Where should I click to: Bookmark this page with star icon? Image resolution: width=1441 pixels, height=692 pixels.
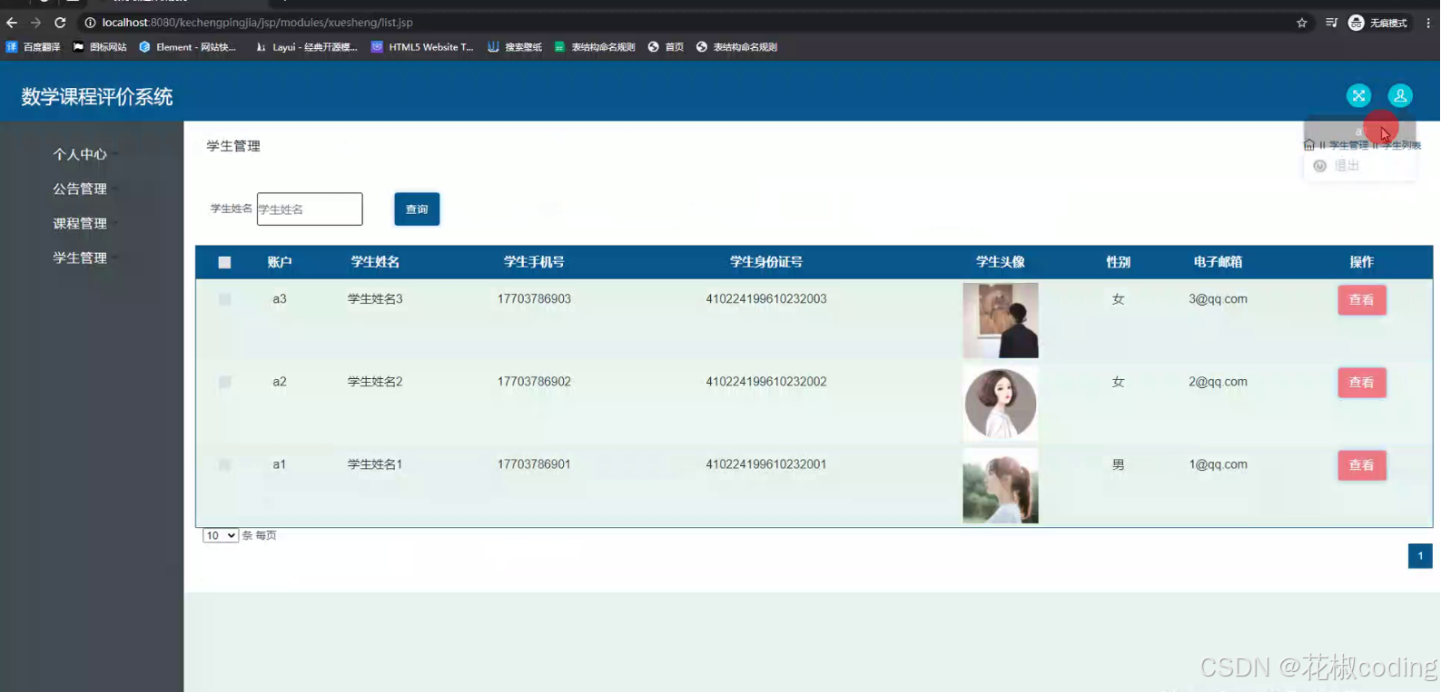[x=1301, y=23]
